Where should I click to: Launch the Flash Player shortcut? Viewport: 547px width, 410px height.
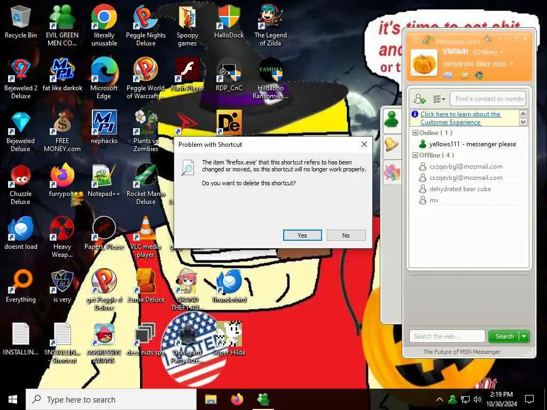coord(187,75)
